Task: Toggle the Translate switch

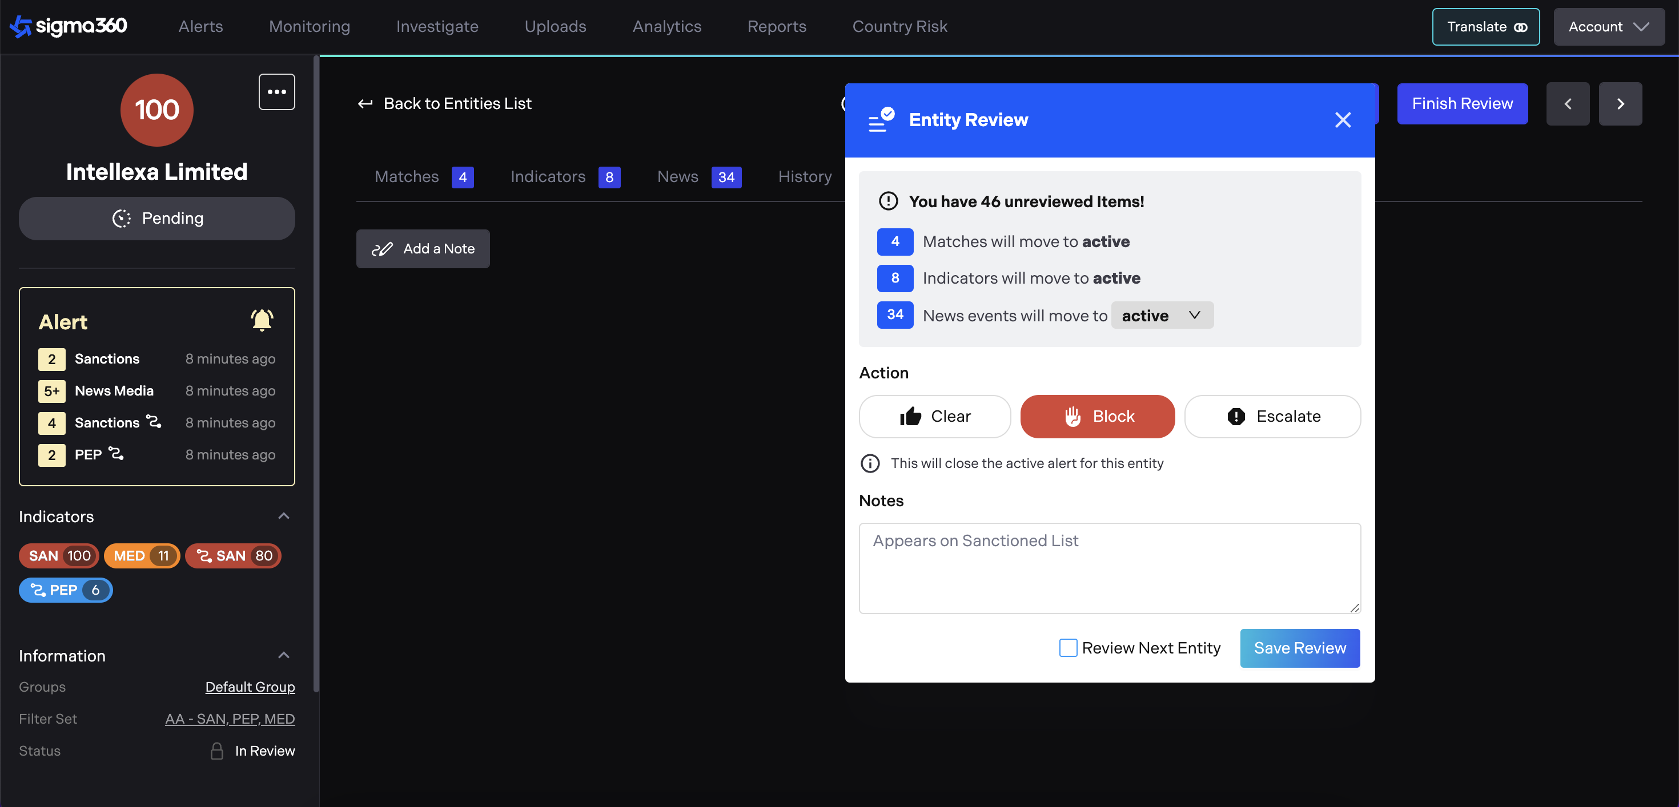Action: [1485, 27]
